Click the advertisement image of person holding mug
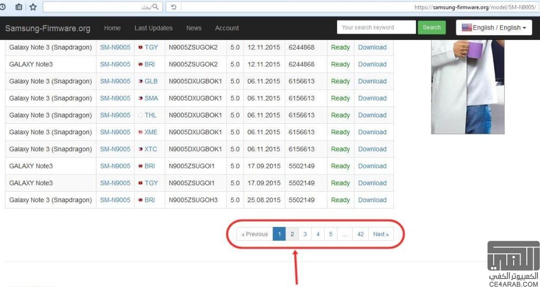Viewport: 540px width, 287px height. 468,87
